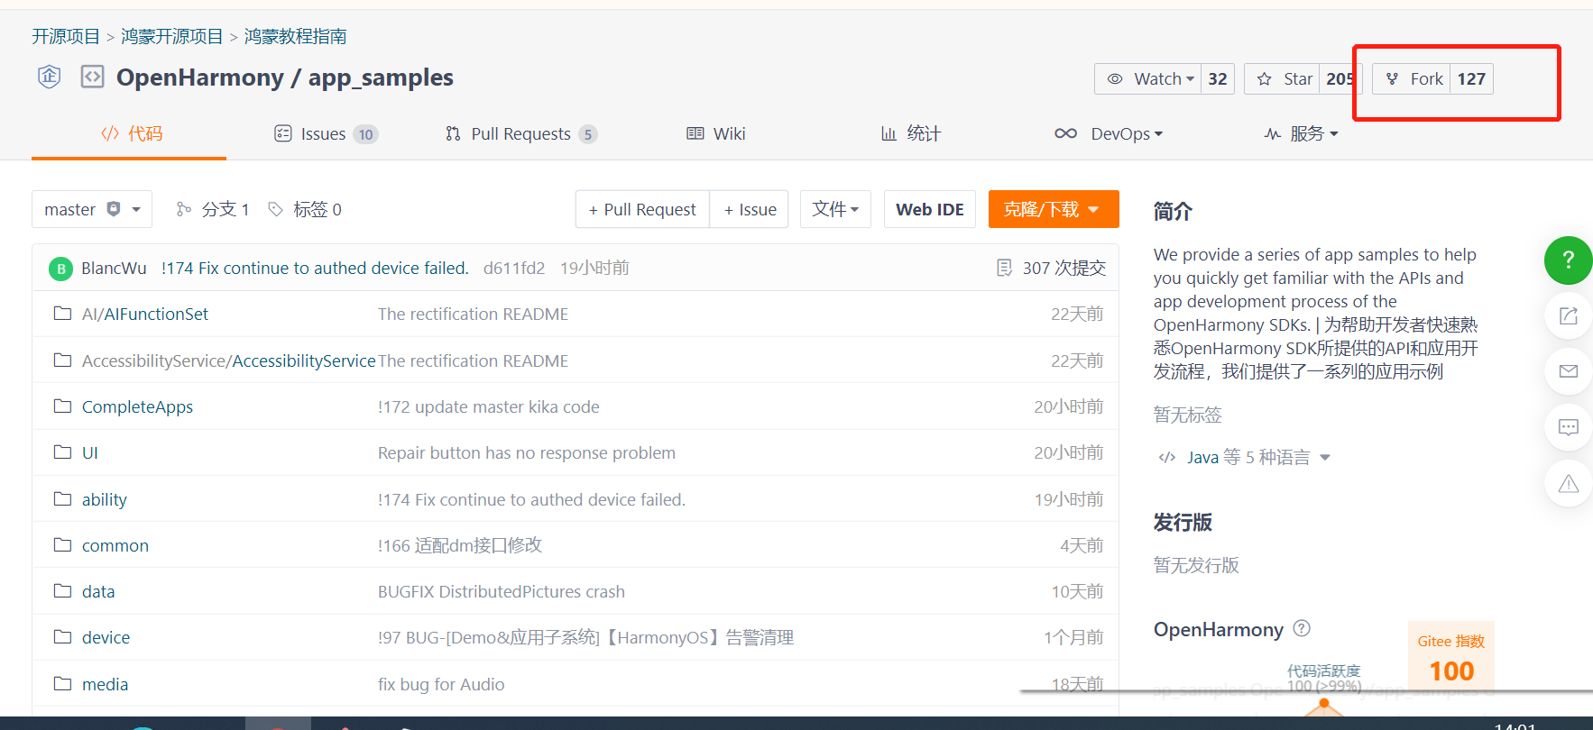Expand the 服务 menu
The width and height of the screenshot is (1593, 730).
click(1301, 133)
